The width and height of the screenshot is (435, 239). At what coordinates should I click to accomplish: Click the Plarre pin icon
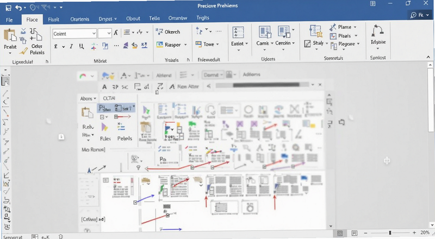click(333, 27)
